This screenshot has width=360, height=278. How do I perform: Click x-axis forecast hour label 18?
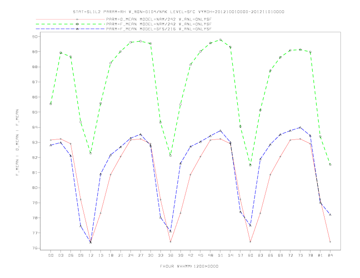coord(110,255)
